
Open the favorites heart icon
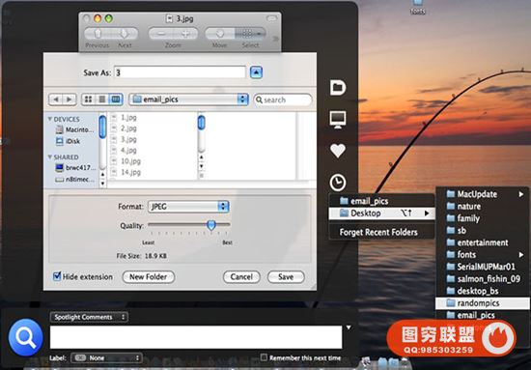click(x=338, y=151)
